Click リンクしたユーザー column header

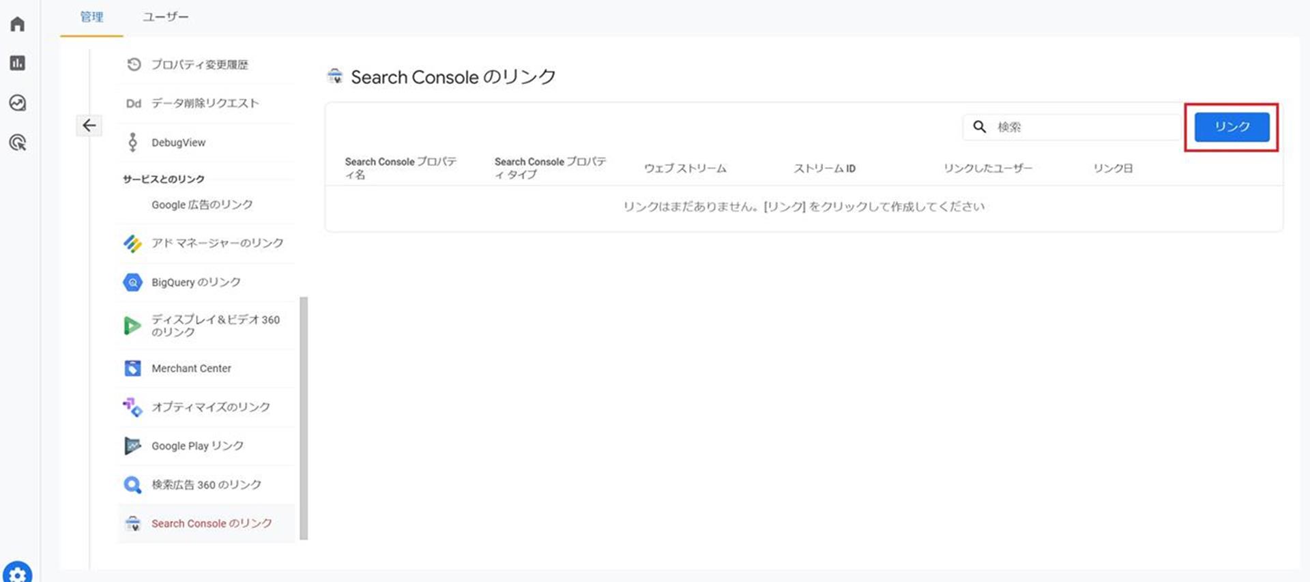pos(988,169)
